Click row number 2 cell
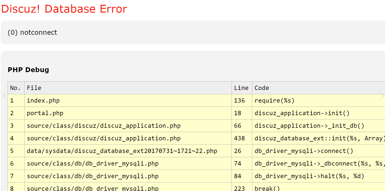 coord(16,113)
